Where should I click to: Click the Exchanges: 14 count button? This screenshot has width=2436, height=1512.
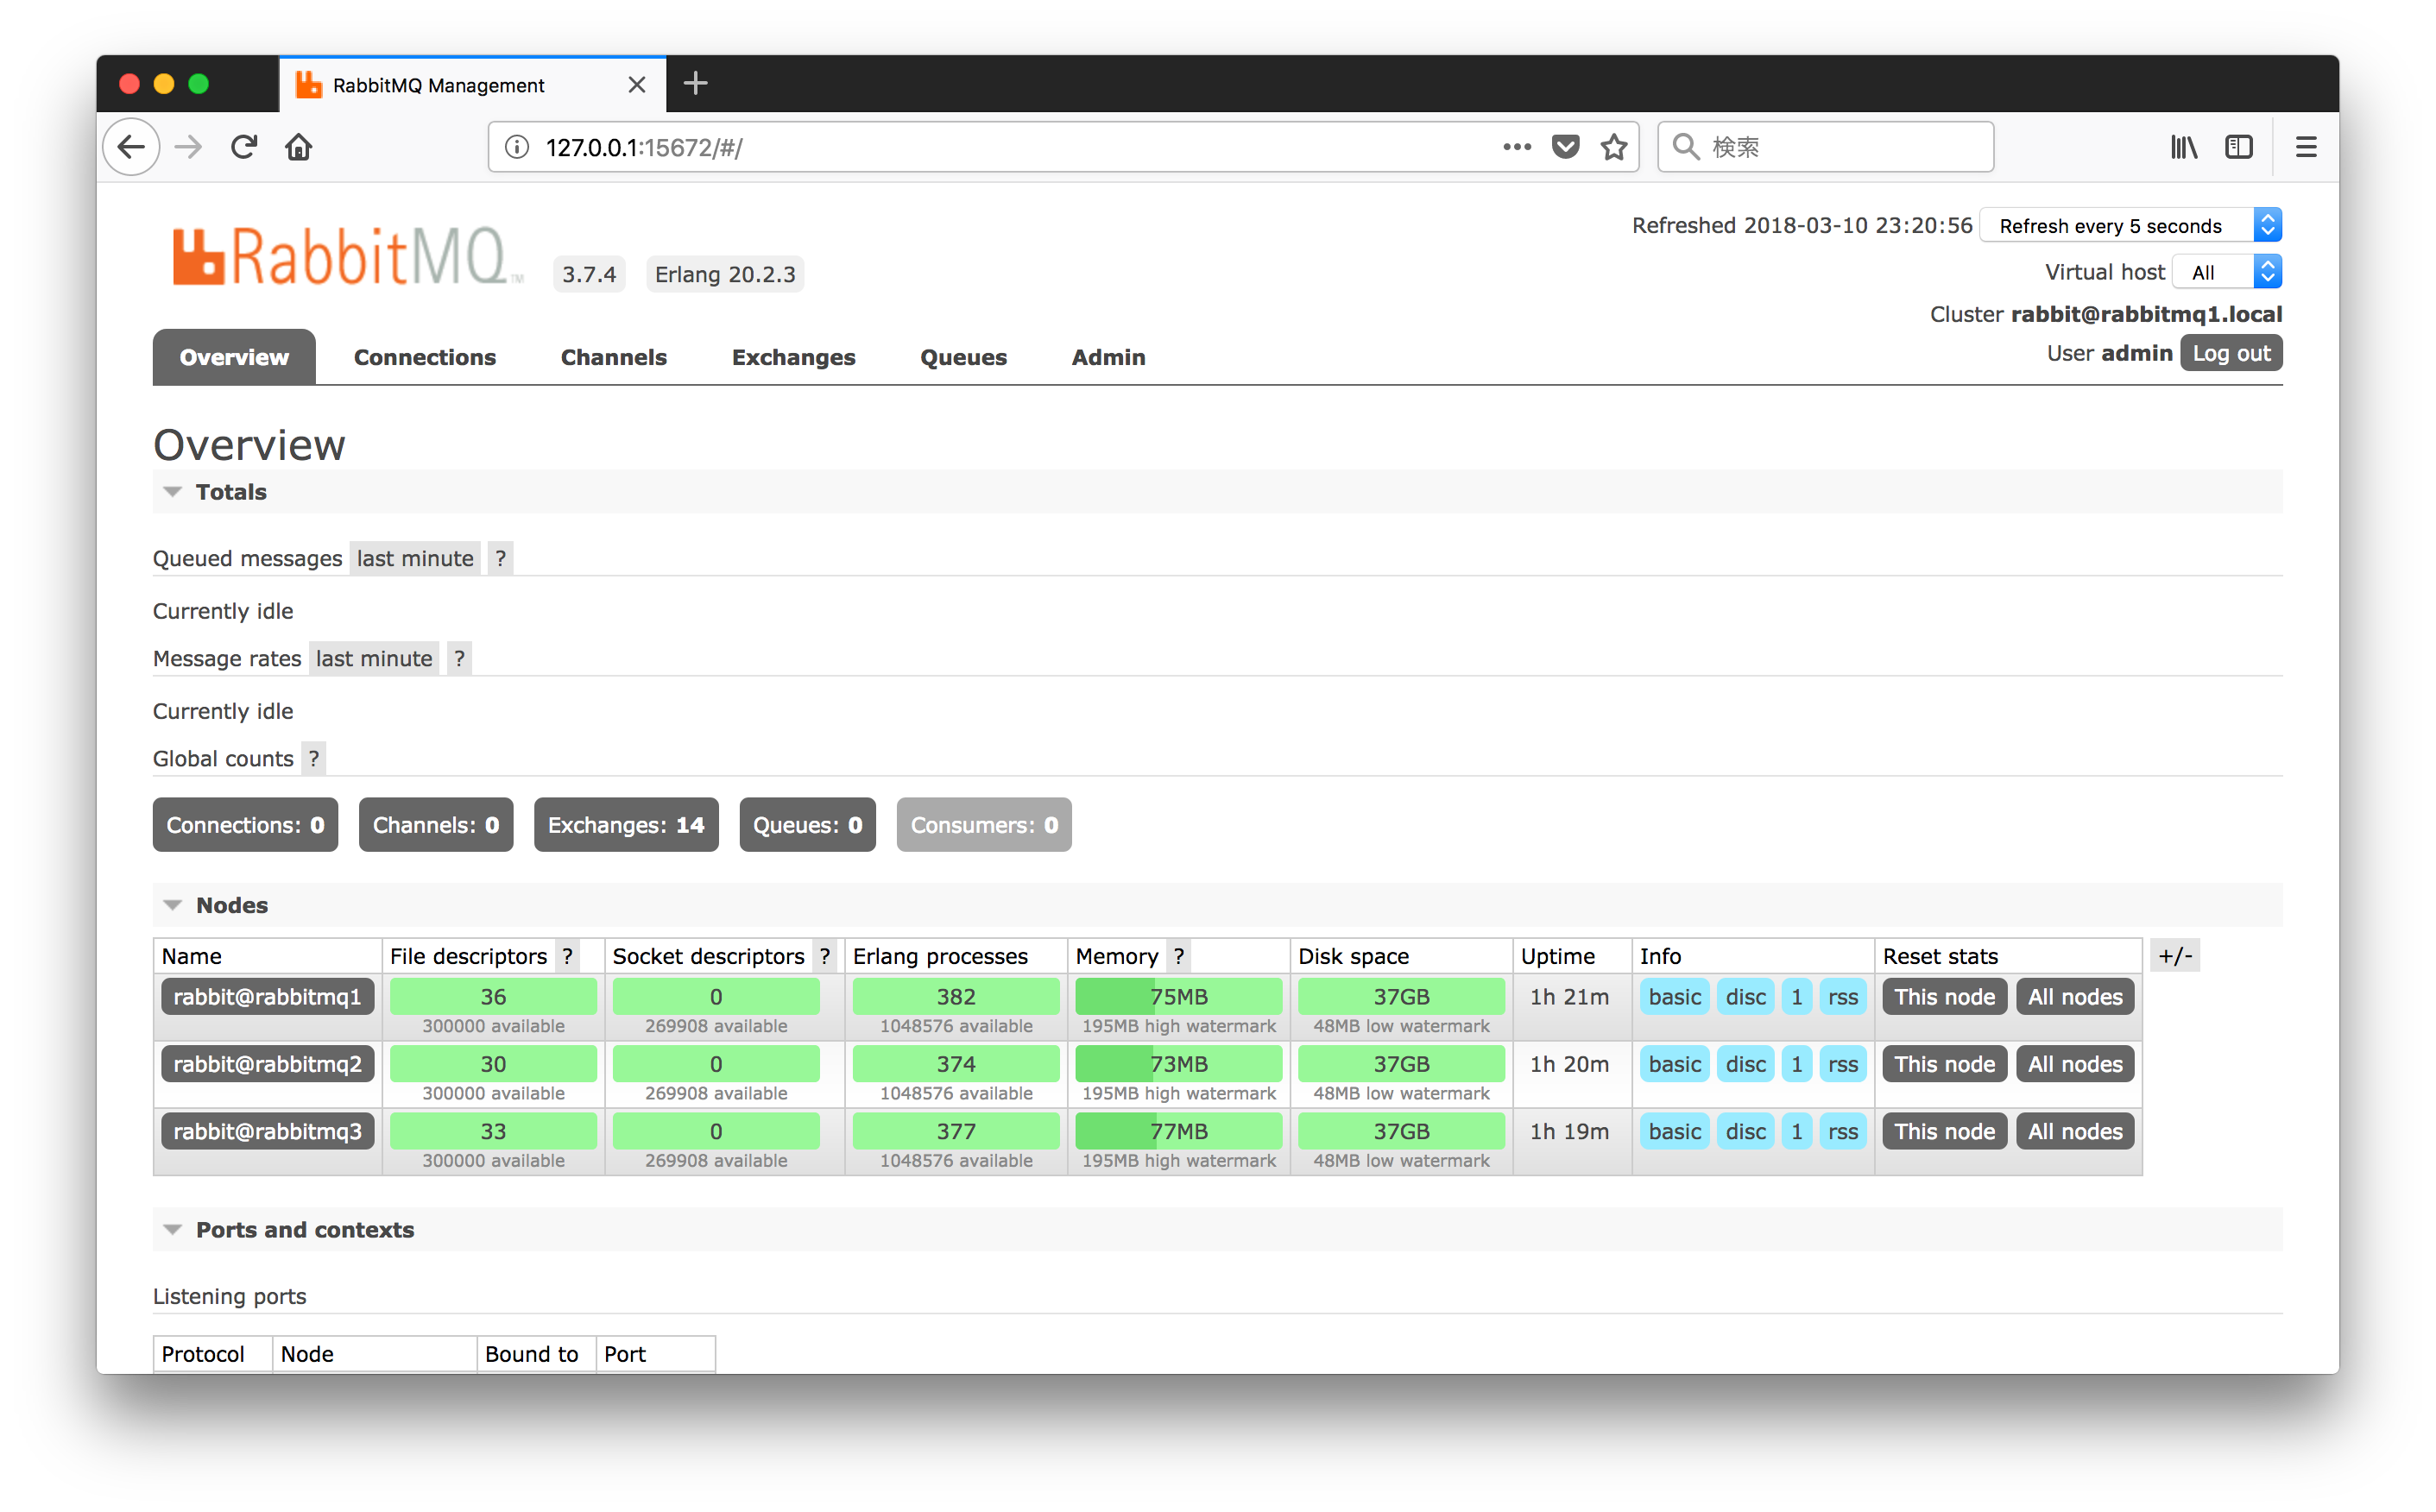tap(626, 825)
